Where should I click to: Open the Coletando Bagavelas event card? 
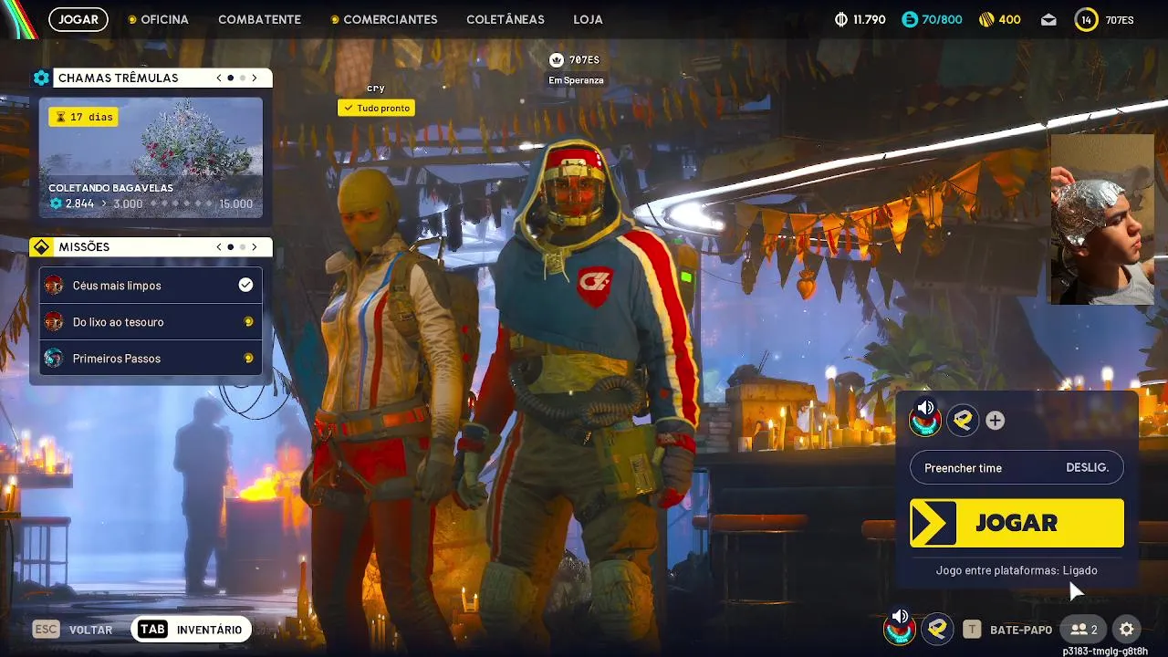(151, 157)
